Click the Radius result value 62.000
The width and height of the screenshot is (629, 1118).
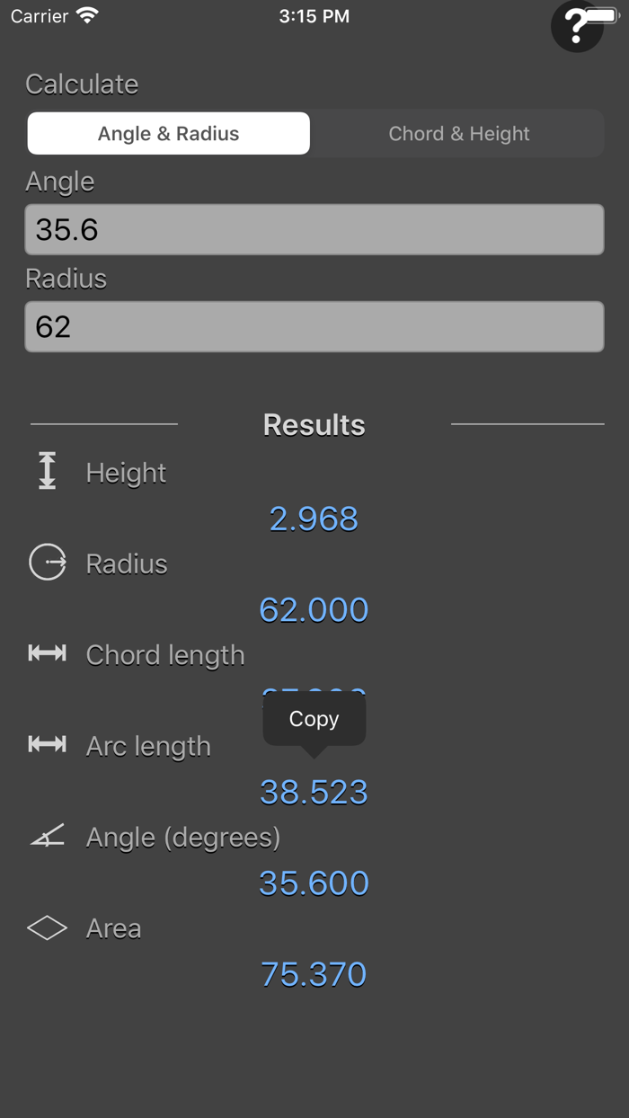click(x=314, y=609)
